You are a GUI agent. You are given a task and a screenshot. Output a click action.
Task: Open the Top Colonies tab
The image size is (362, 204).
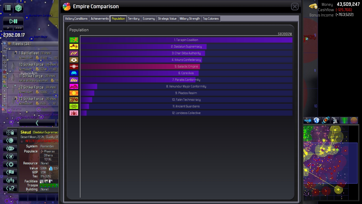click(x=211, y=19)
